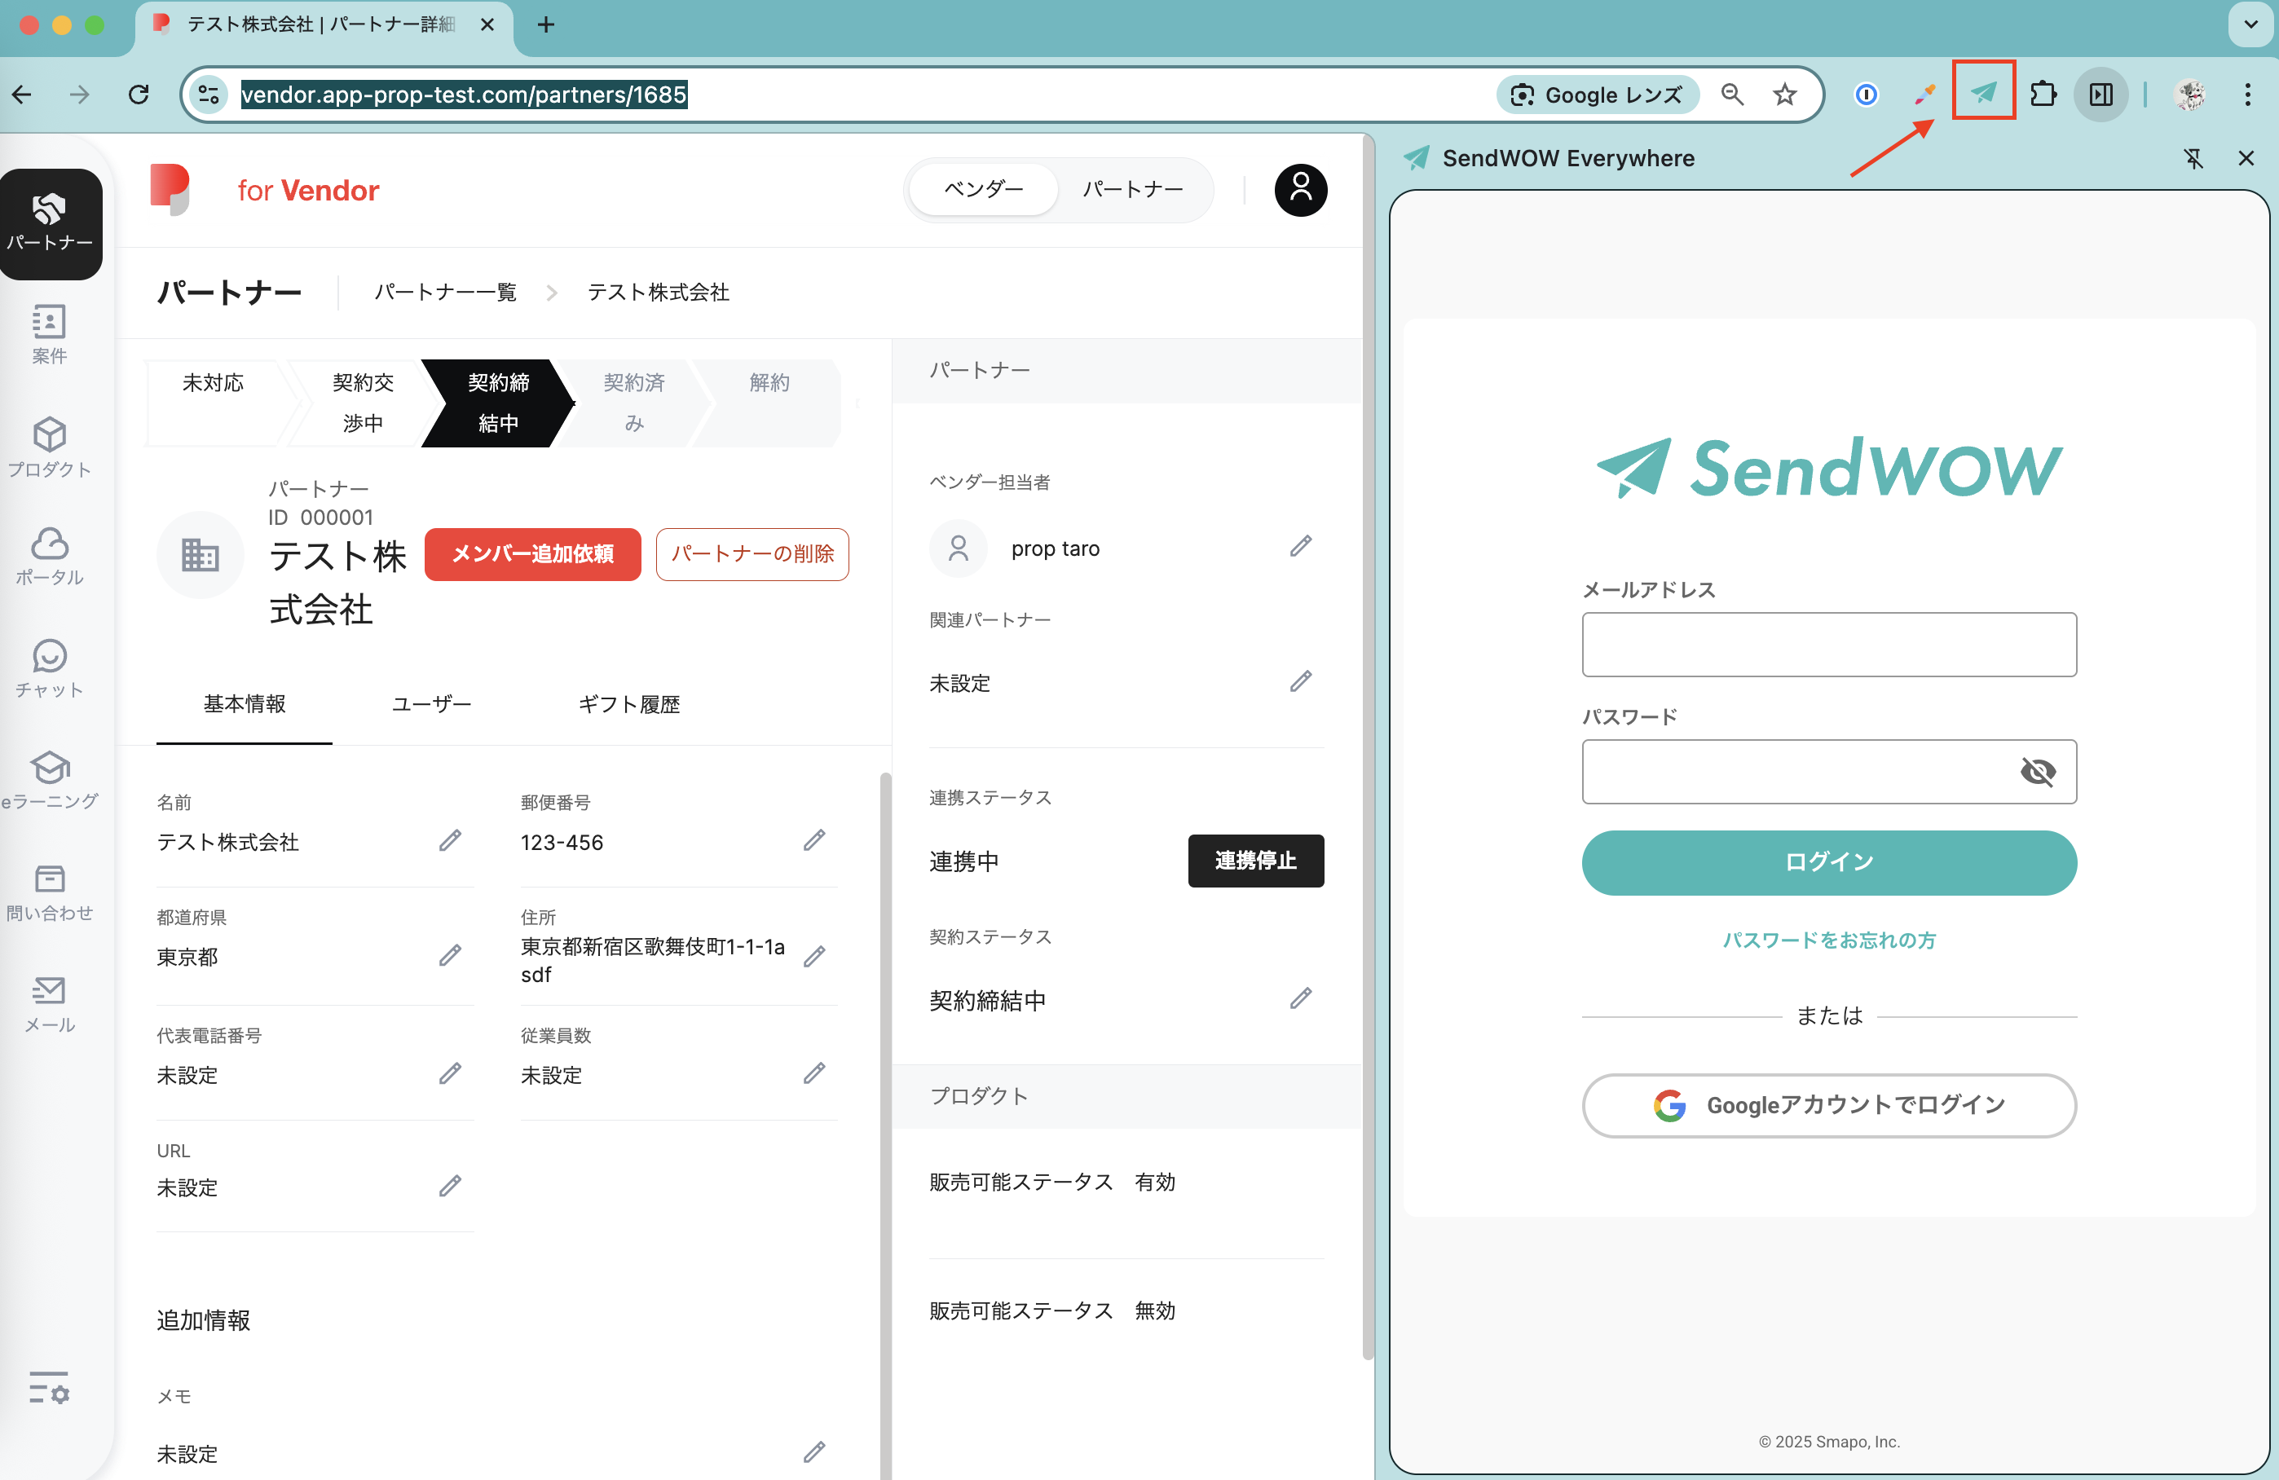Open the 問い合わせ sidebar section

[x=50, y=892]
